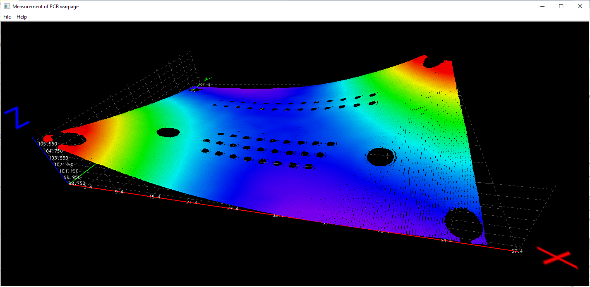Click the small green Y axis marker
Viewport: 590px width, 287px height.
(x=208, y=78)
